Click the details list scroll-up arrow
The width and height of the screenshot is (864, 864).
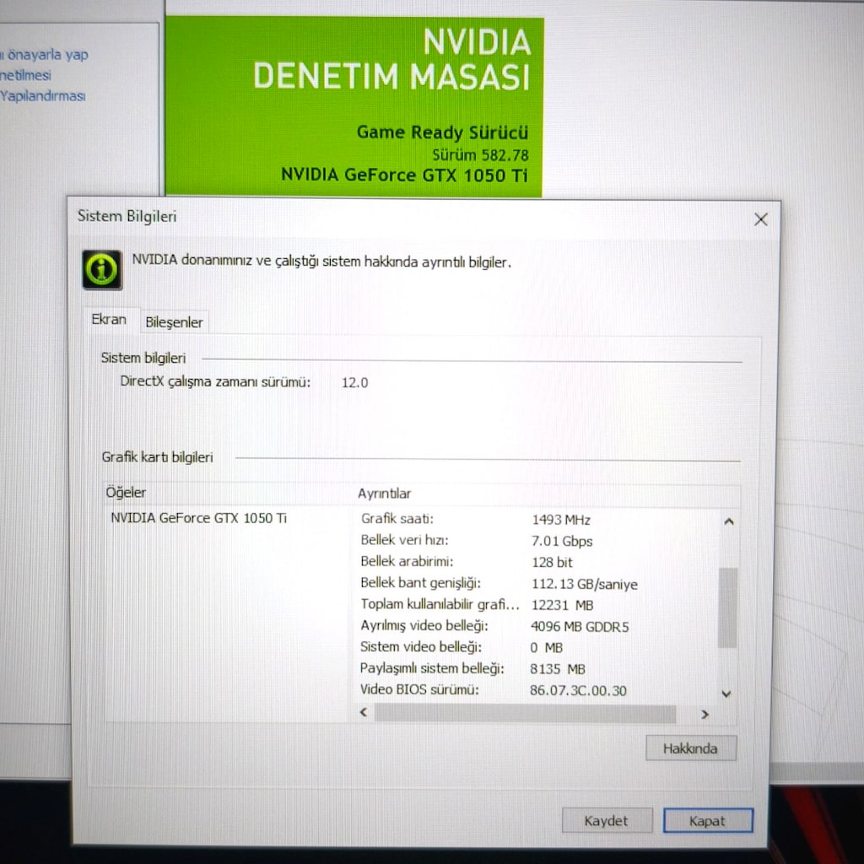tap(728, 521)
